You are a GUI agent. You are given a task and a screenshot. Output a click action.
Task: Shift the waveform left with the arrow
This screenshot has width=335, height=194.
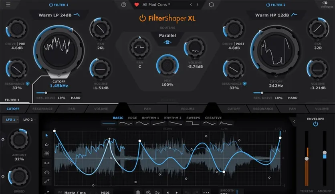click(x=168, y=192)
